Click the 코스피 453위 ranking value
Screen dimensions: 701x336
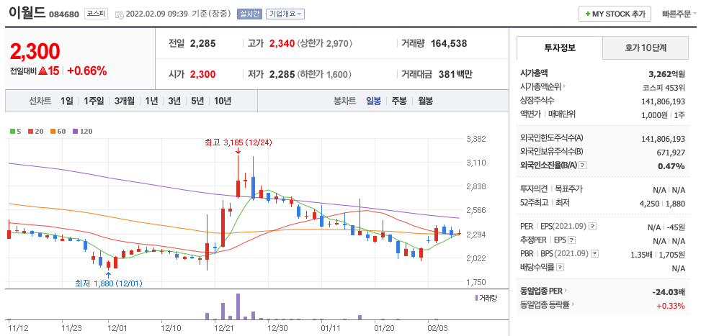click(x=663, y=88)
